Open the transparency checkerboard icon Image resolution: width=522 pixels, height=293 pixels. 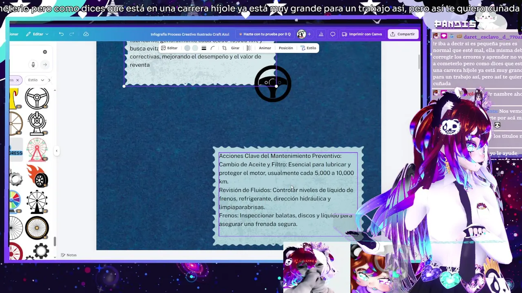[249, 48]
